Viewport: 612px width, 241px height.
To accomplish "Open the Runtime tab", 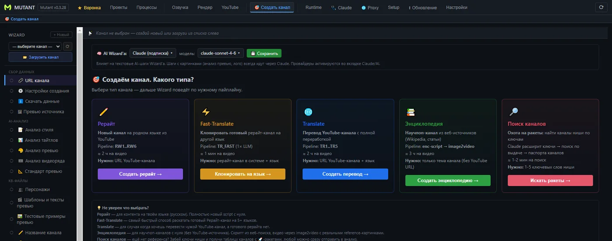I will 313,7.
